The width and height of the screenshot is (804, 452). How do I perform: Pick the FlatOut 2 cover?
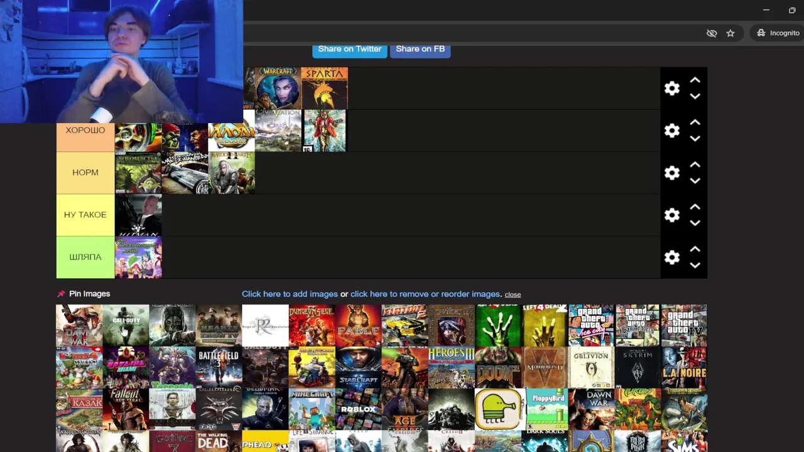(x=405, y=325)
